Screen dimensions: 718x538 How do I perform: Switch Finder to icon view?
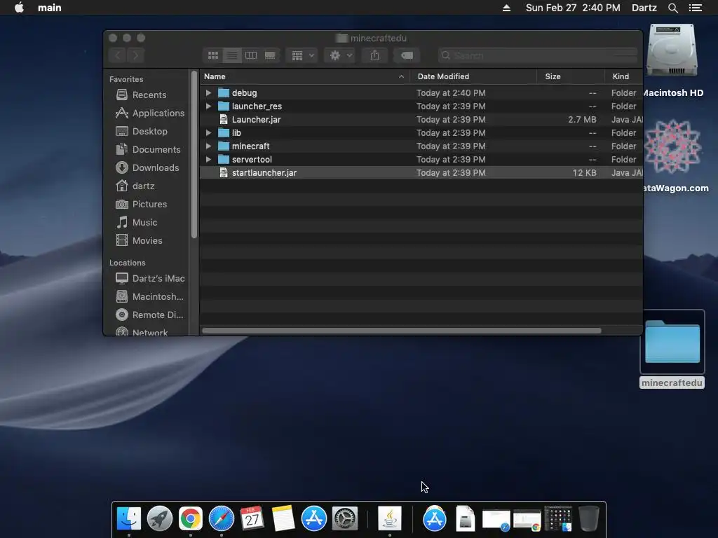pos(213,55)
